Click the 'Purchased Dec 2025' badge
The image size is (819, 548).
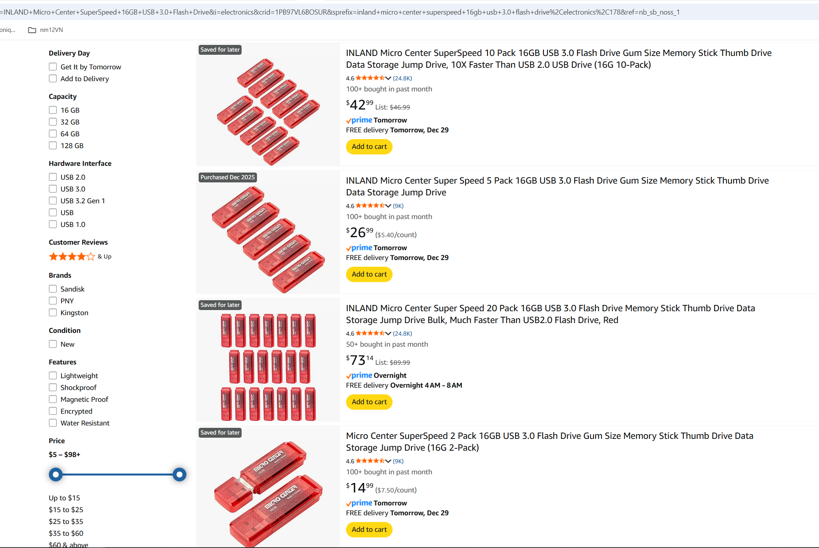tap(227, 177)
